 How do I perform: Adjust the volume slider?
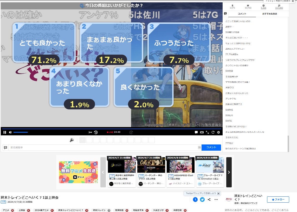pyautogui.click(x=21, y=132)
